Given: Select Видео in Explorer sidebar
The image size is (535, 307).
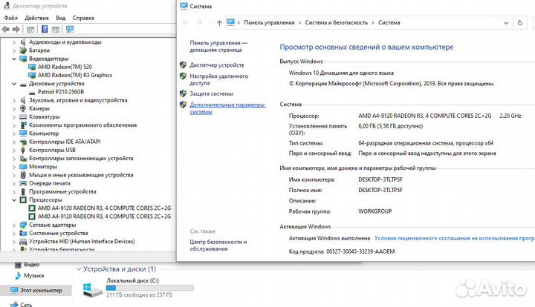Looking at the screenshot, I should [x=31, y=265].
